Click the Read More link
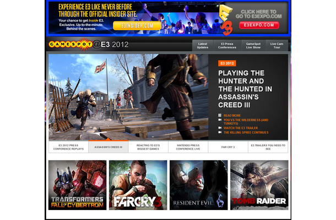The width and height of the screenshot is (336, 220). click(232, 116)
